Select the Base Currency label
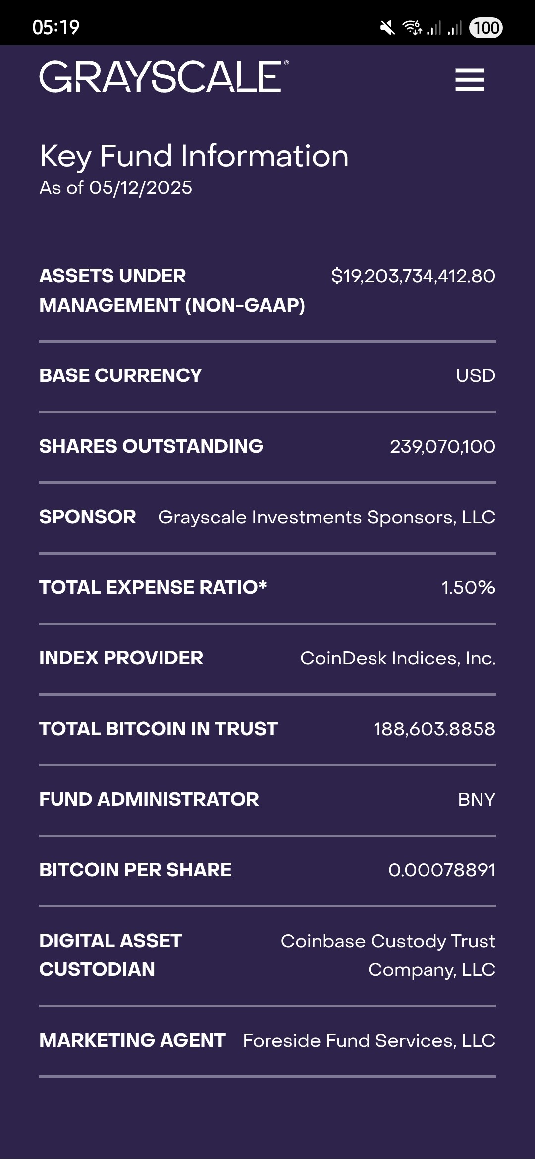535x1159 pixels. pyautogui.click(x=120, y=375)
